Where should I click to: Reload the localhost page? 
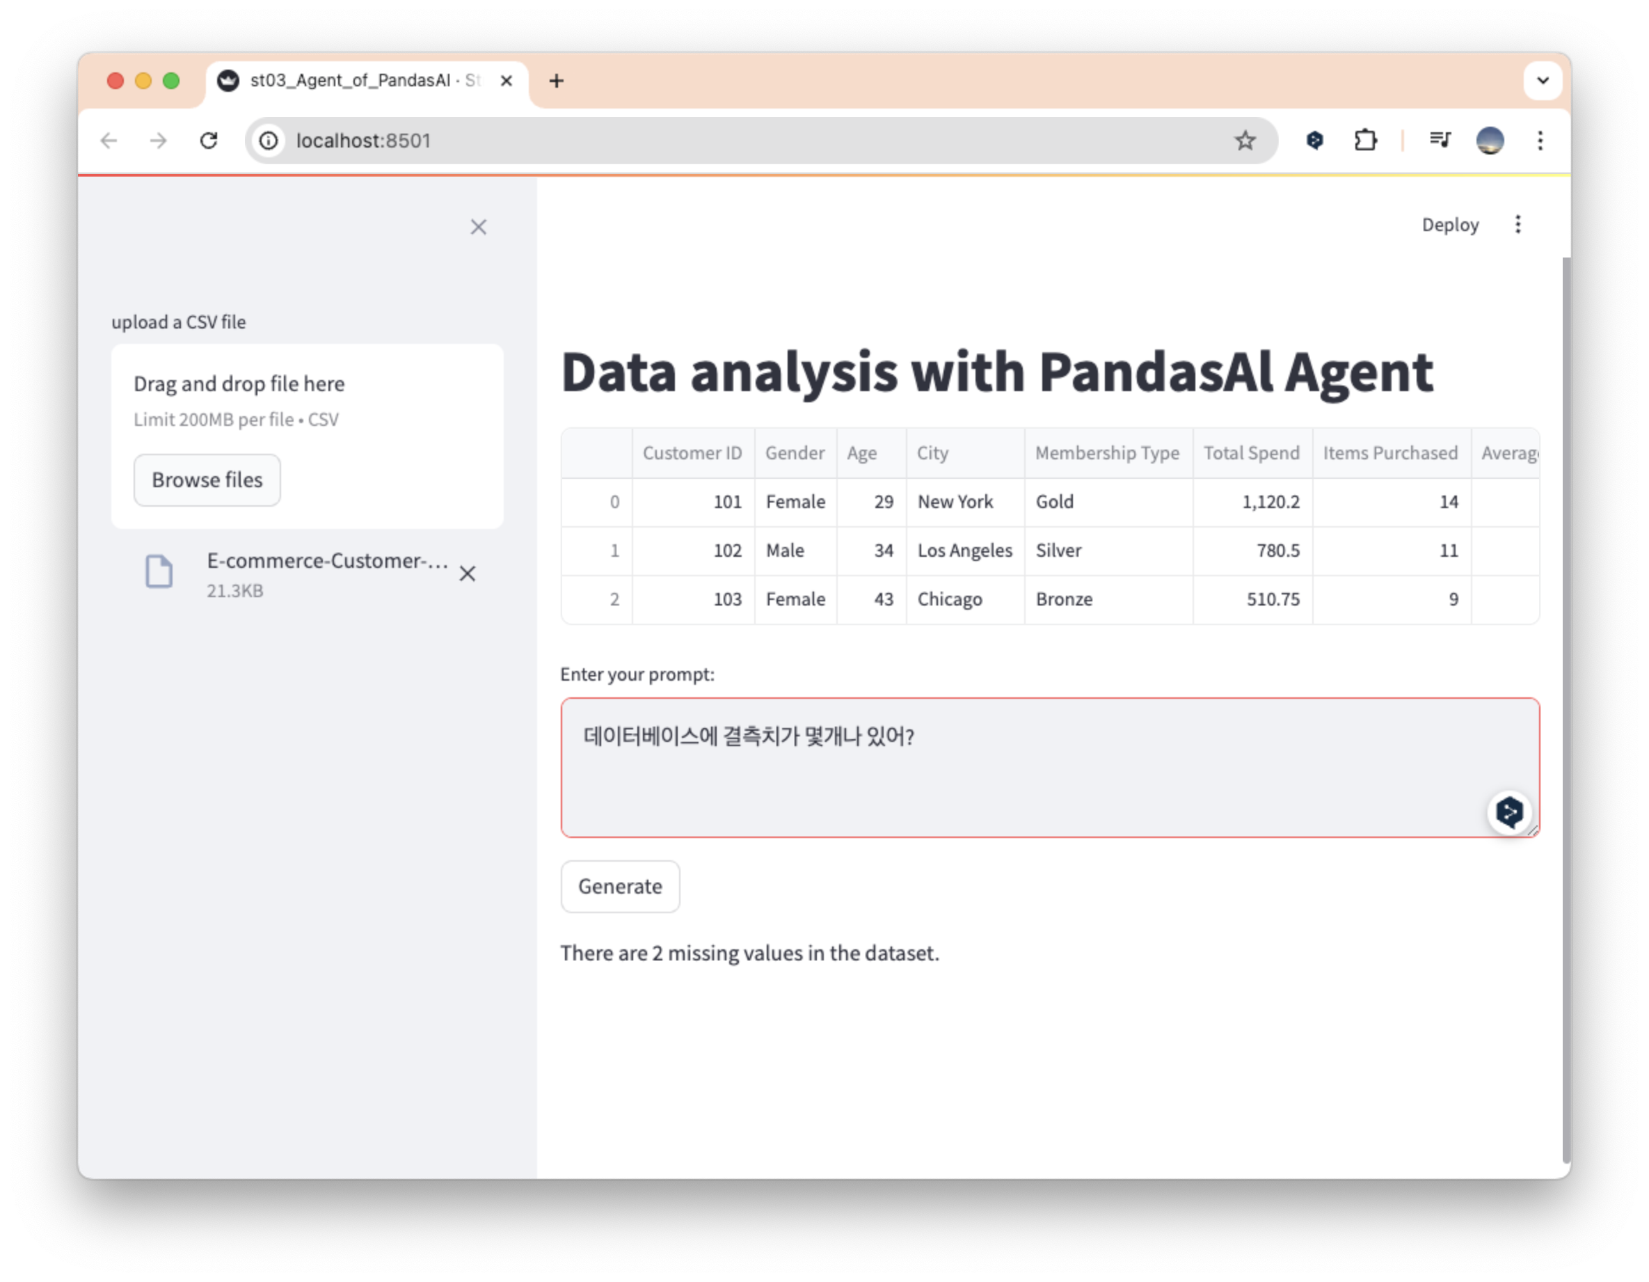[209, 141]
